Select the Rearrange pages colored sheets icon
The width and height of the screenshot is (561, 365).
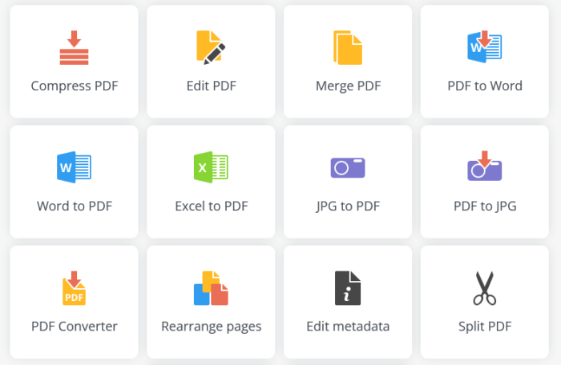click(x=211, y=288)
